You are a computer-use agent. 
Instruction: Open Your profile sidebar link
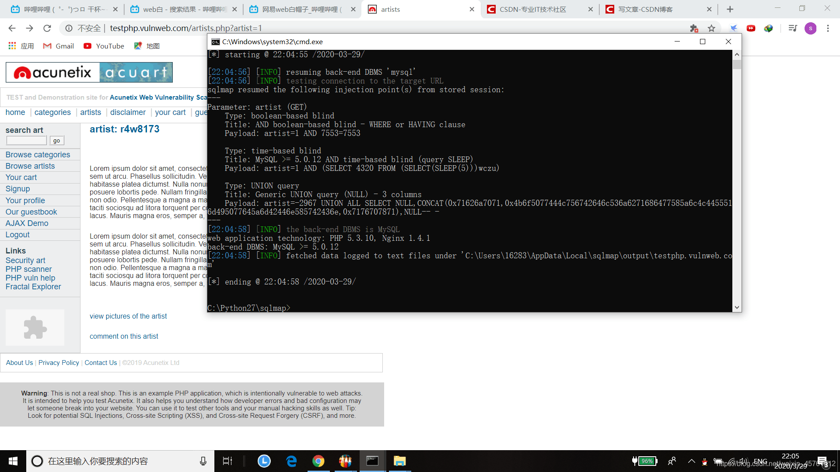coord(25,201)
